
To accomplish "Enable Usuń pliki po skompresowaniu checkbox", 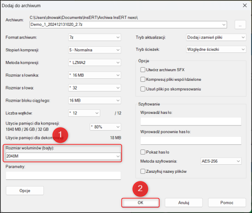I will [x=143, y=89].
